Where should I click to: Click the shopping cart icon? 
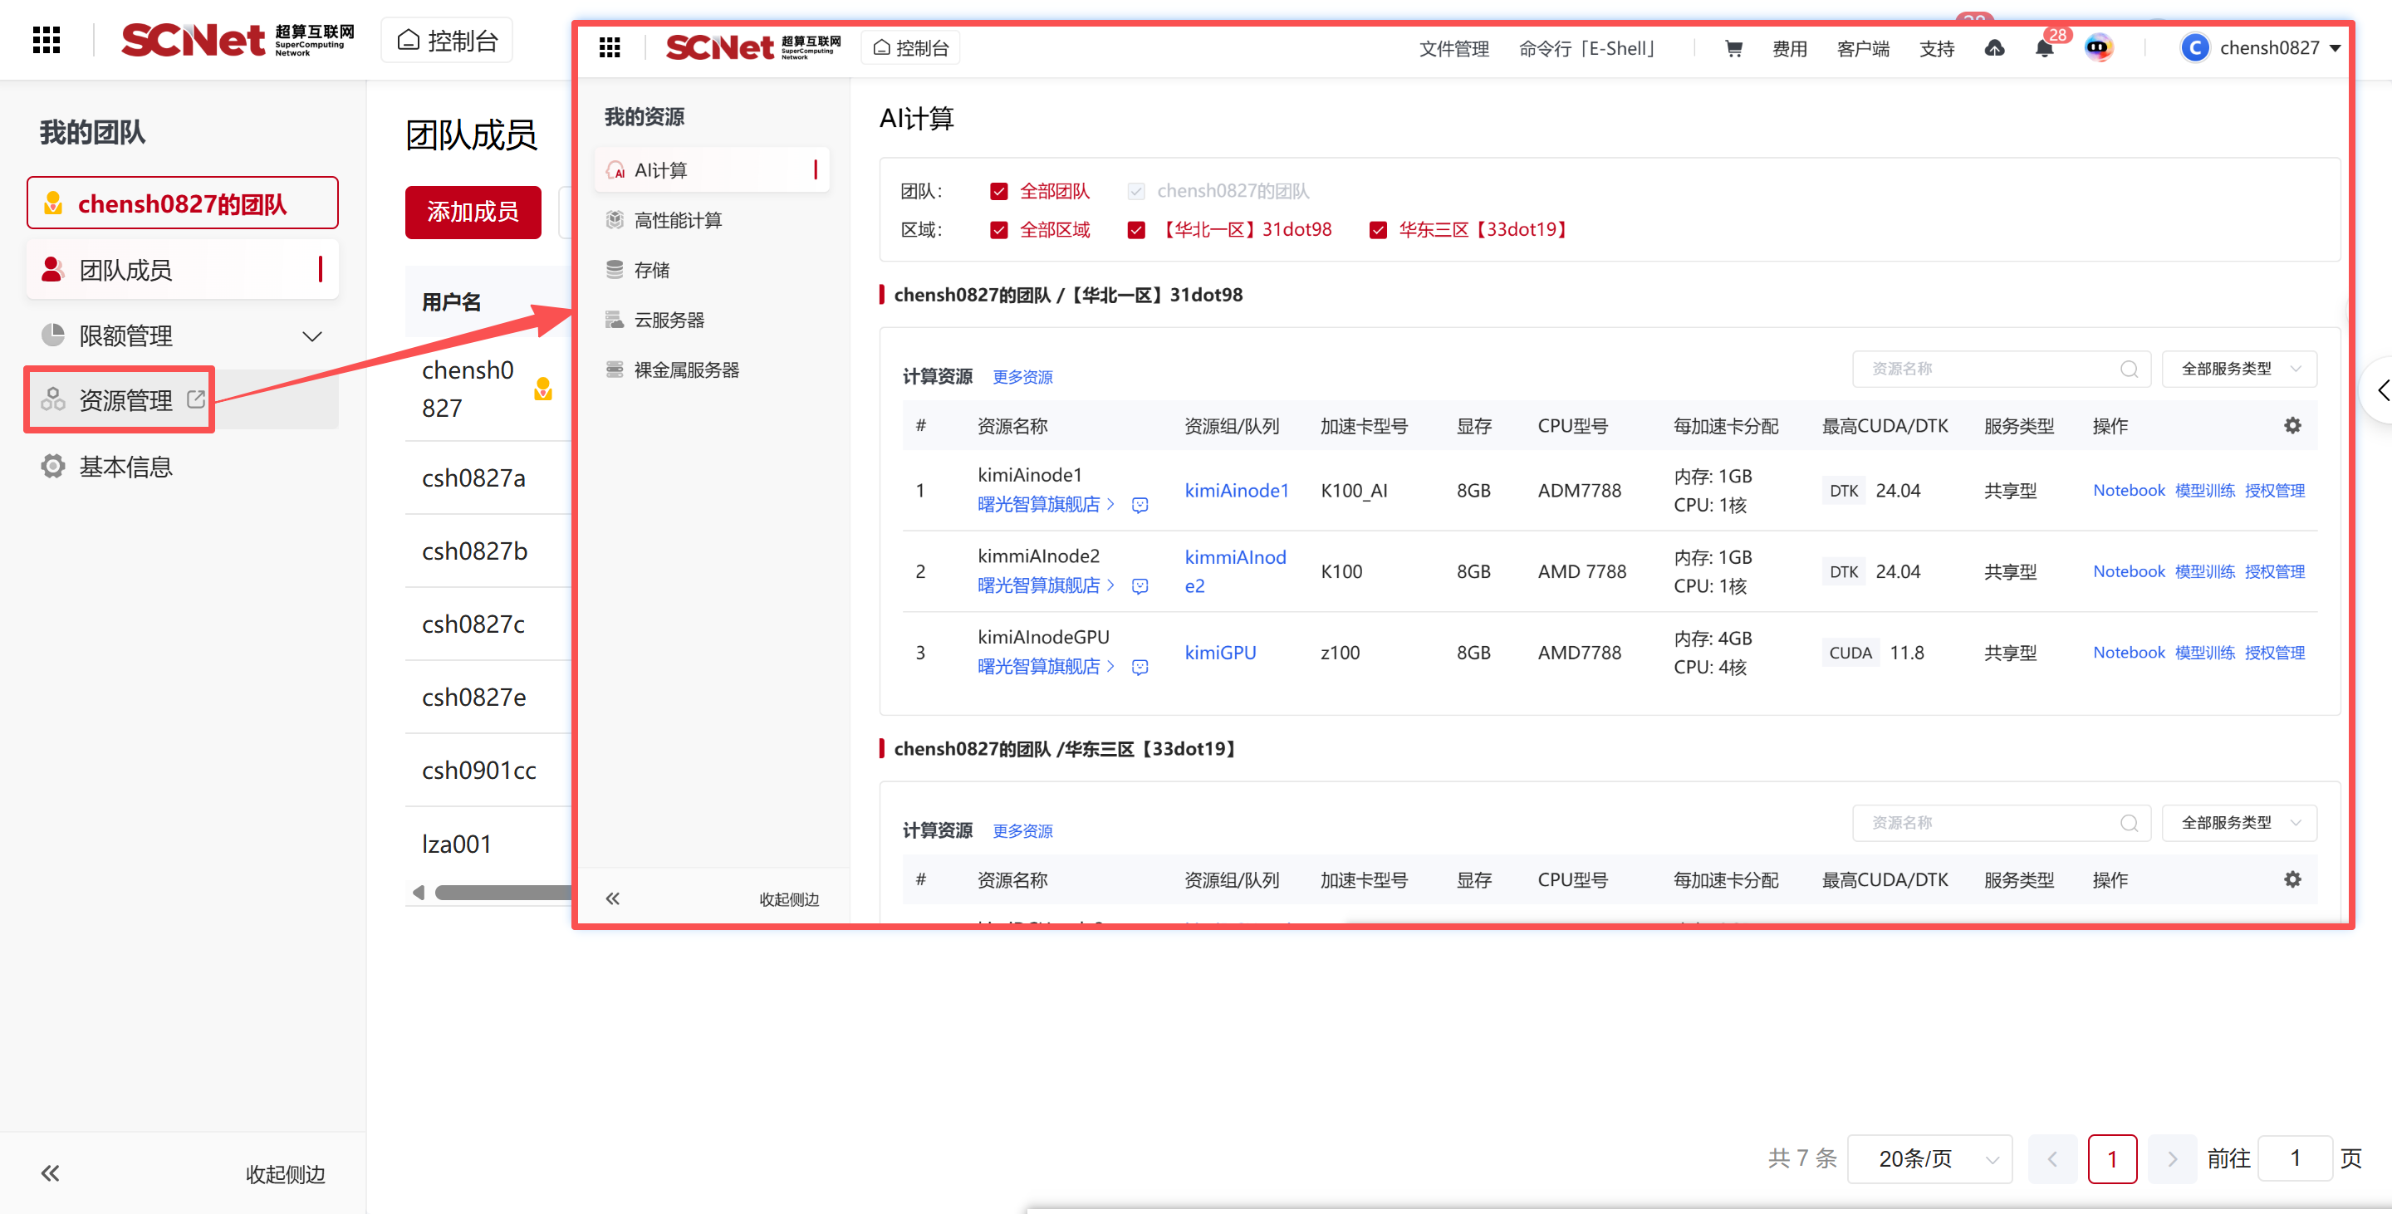pos(1733,48)
